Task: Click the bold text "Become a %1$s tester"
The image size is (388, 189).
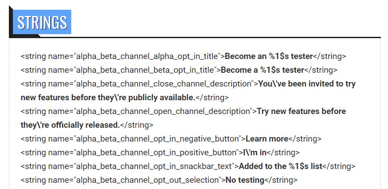Action: click(262, 70)
